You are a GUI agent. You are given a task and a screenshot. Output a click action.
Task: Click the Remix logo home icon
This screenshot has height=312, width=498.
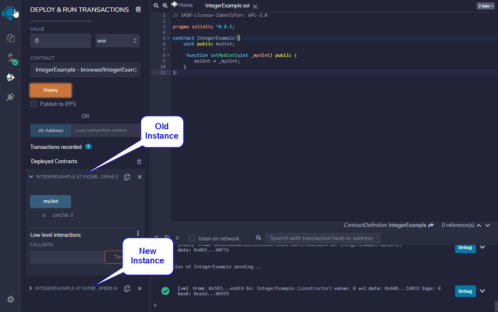(9, 13)
